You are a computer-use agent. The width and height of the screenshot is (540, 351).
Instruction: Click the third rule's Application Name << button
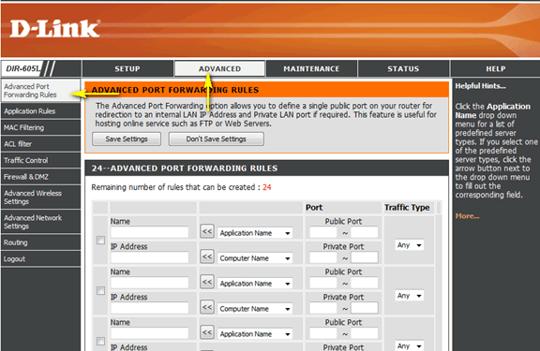click(x=207, y=332)
